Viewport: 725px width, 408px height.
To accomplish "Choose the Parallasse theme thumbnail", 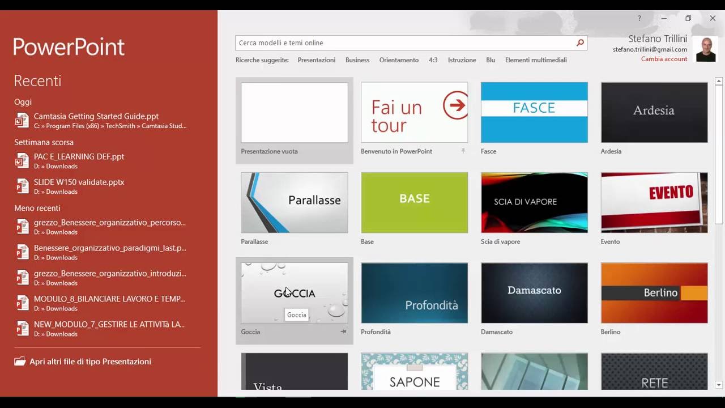I will [x=295, y=203].
